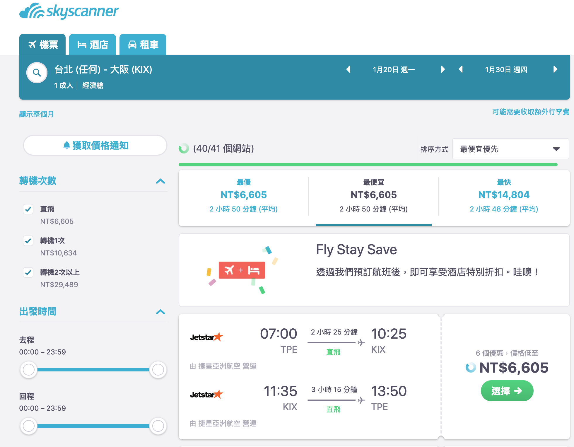Click the 經濟艙 cabin class text

(93, 85)
